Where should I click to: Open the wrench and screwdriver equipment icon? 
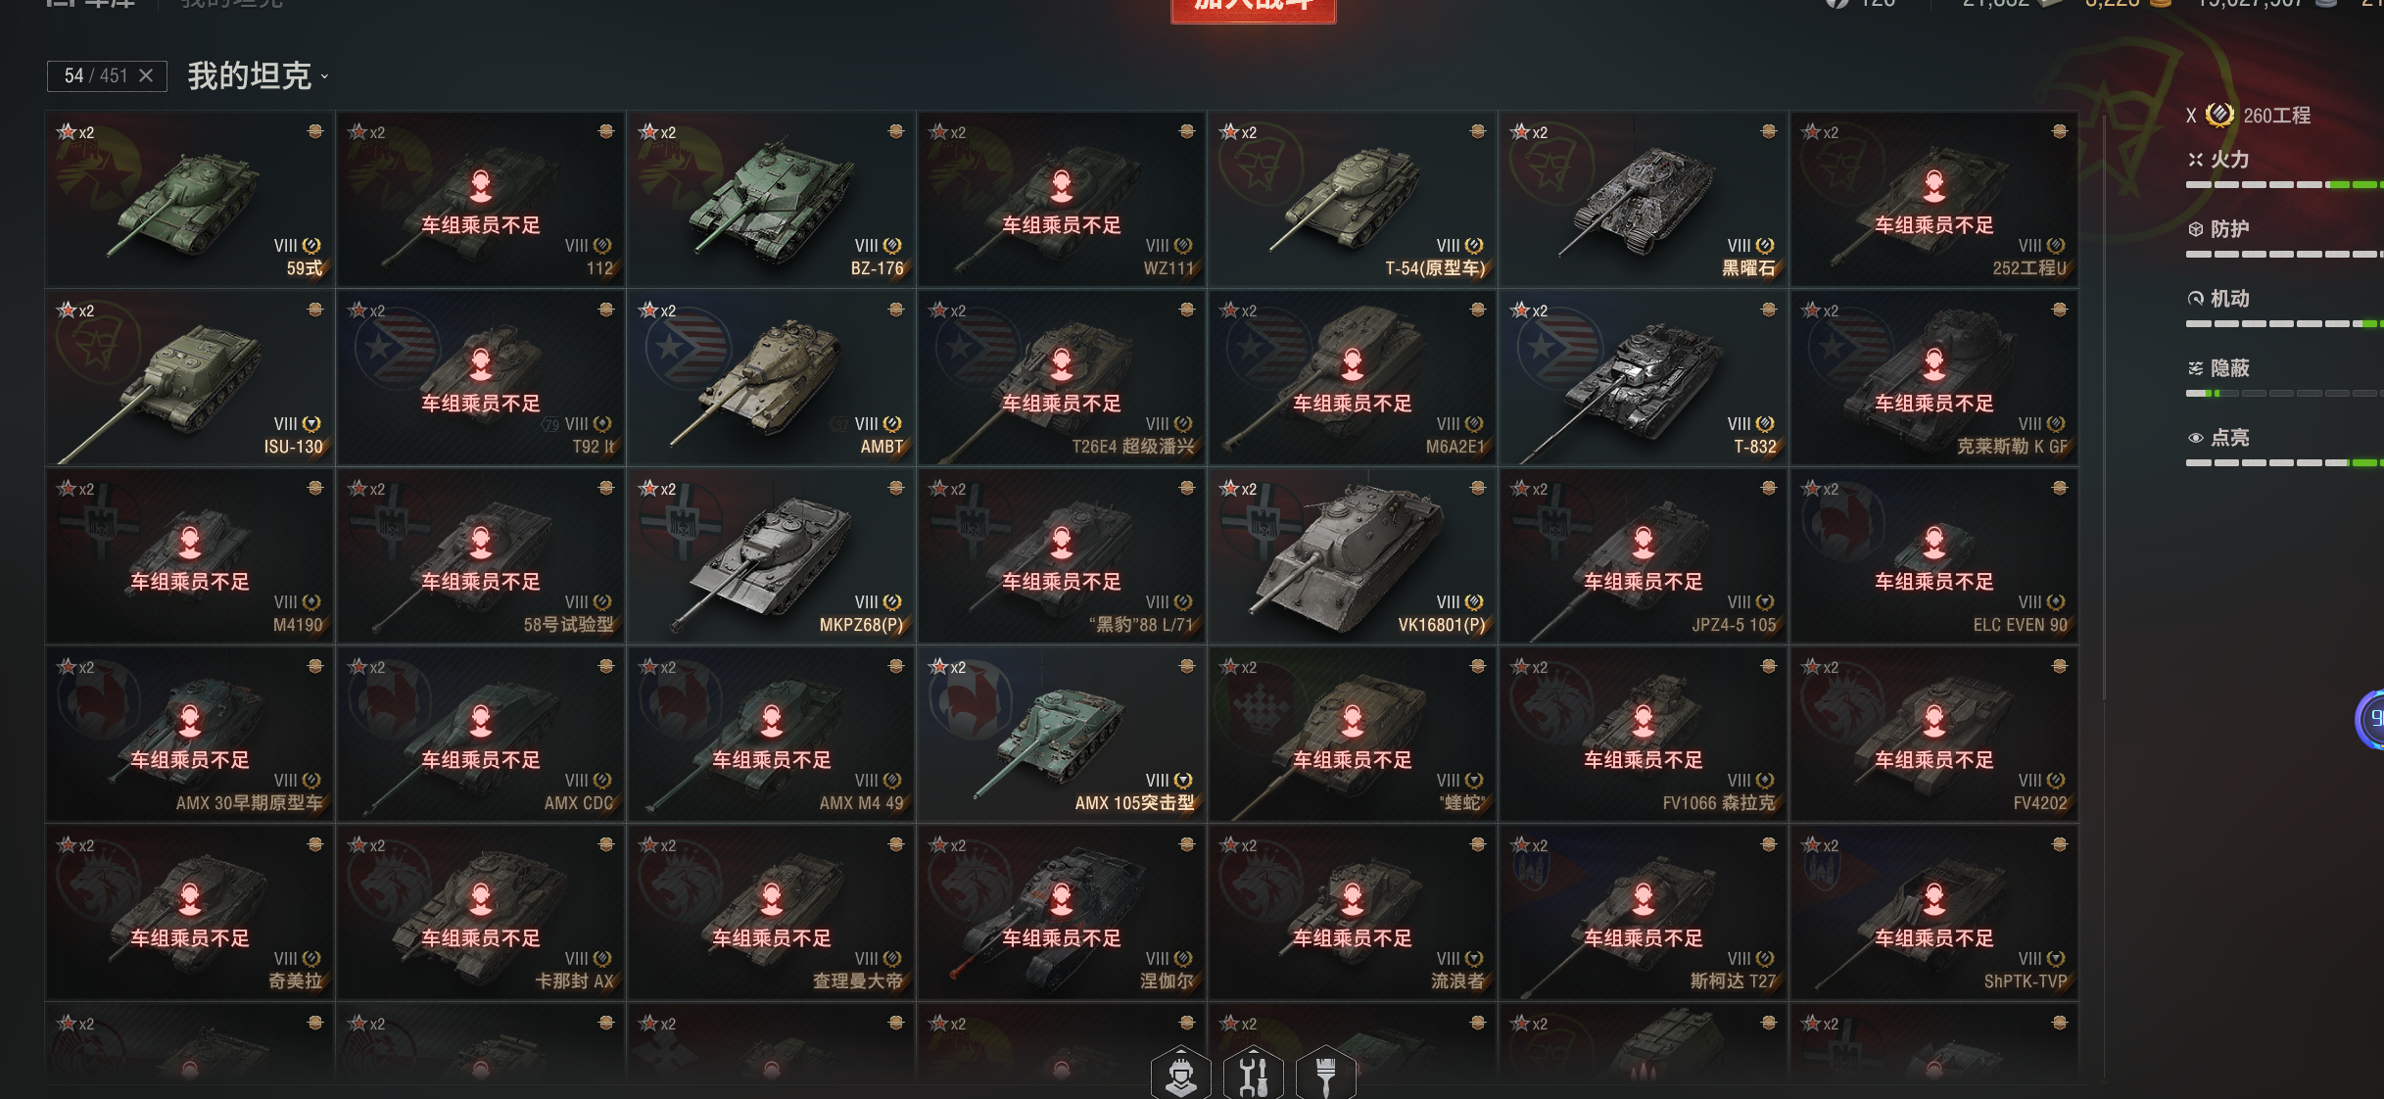(1254, 1074)
